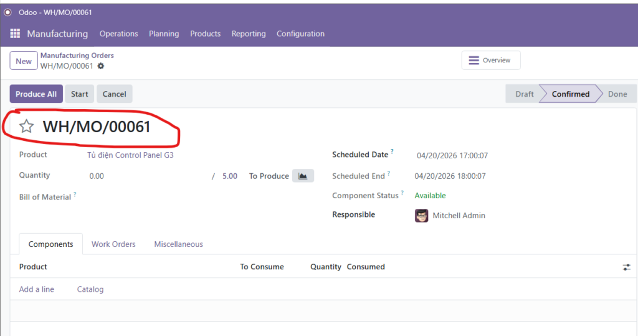Image resolution: width=638 pixels, height=336 pixels.
Task: Click the Odoo window icon in title bar
Action: tap(8, 12)
